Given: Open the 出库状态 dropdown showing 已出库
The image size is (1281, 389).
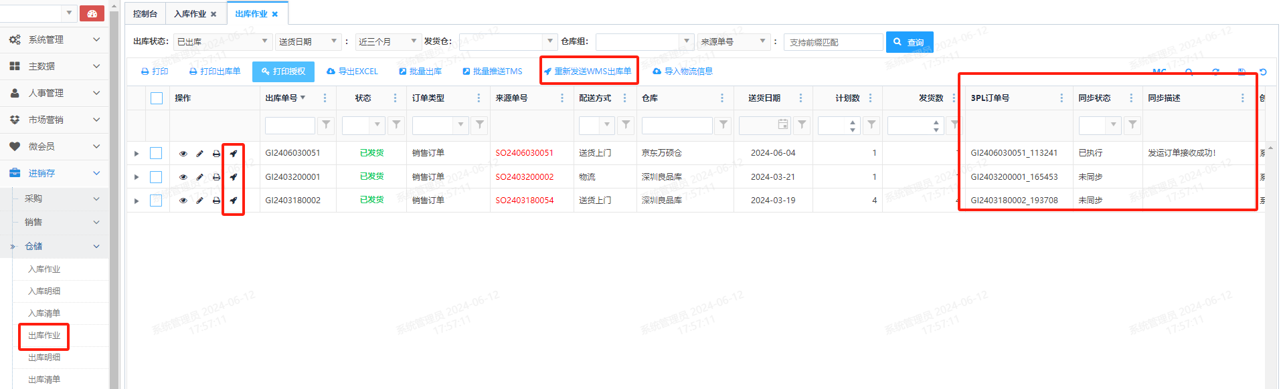Looking at the screenshot, I should point(222,41).
